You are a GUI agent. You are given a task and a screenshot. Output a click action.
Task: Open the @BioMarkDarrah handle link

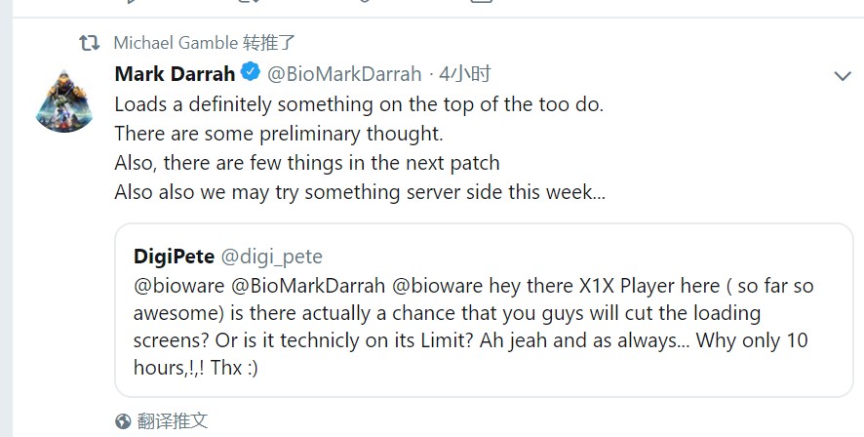click(x=344, y=74)
